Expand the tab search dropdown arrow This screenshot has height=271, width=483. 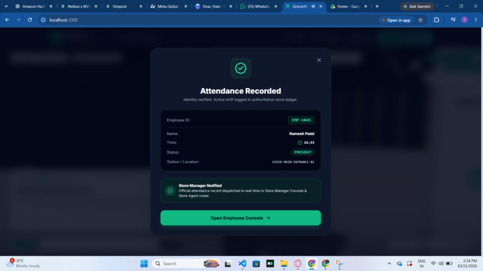click(x=6, y=6)
